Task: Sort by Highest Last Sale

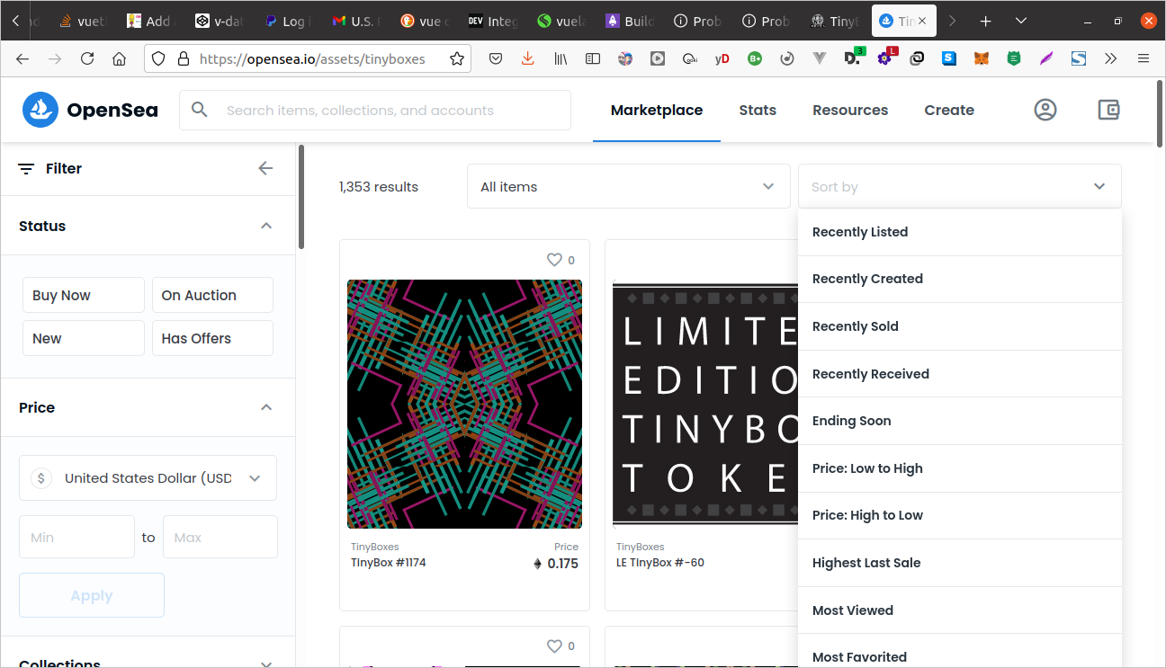Action: 959,563
